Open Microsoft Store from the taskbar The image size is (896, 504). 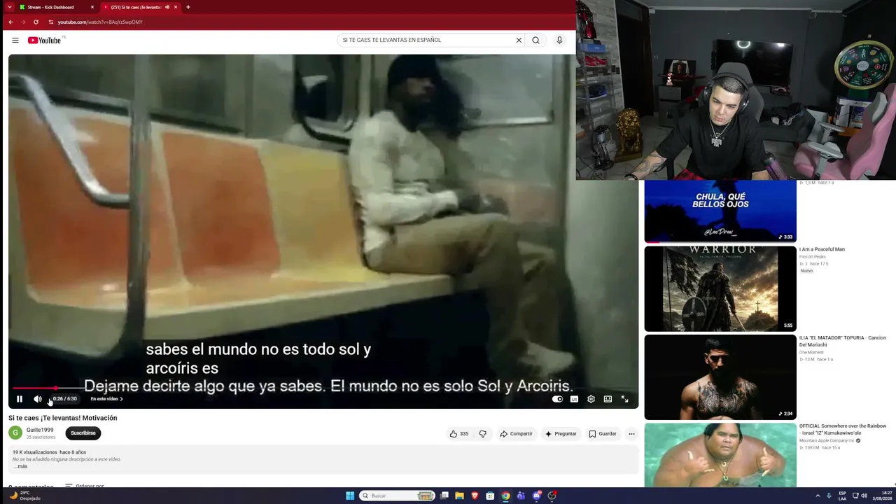pyautogui.click(x=490, y=496)
